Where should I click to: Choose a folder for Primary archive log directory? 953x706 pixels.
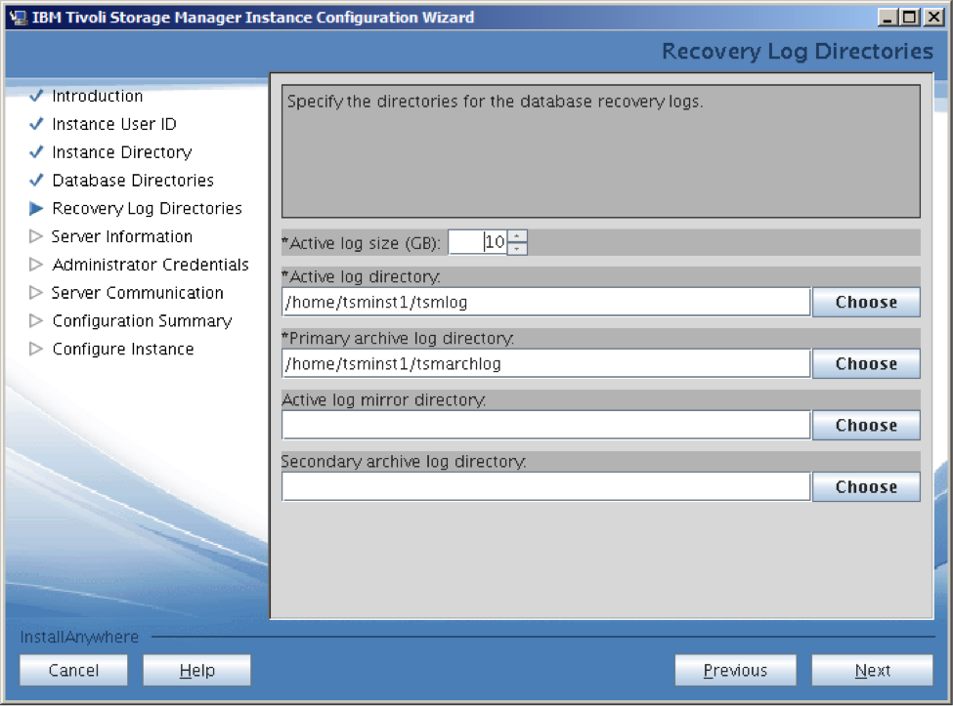866,363
